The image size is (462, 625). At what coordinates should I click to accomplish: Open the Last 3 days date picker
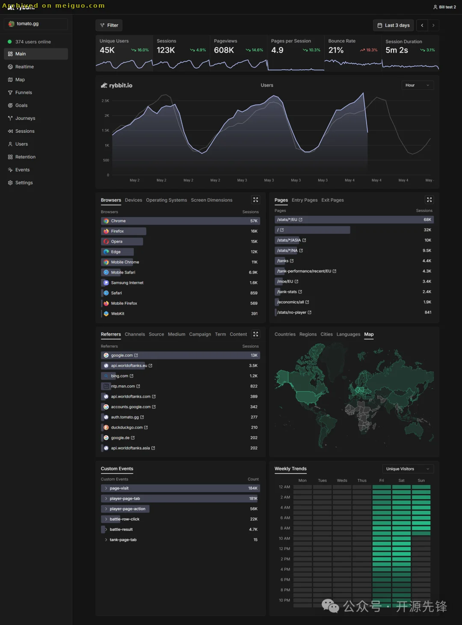pyautogui.click(x=394, y=25)
